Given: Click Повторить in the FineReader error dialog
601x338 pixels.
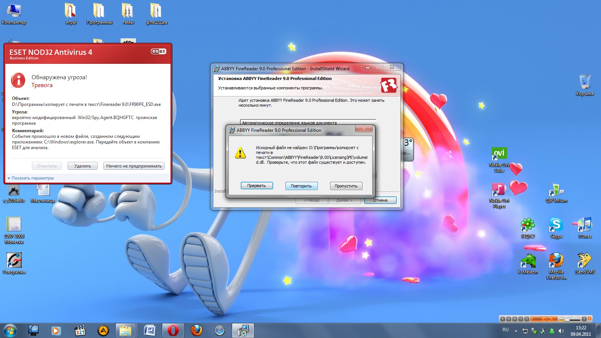Looking at the screenshot, I should coord(301,186).
